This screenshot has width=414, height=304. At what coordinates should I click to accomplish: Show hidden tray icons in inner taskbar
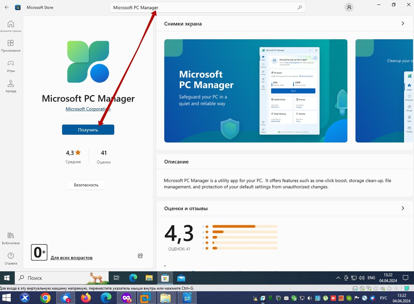click(x=339, y=278)
